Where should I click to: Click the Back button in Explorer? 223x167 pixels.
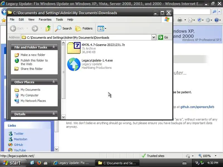click(x=17, y=28)
